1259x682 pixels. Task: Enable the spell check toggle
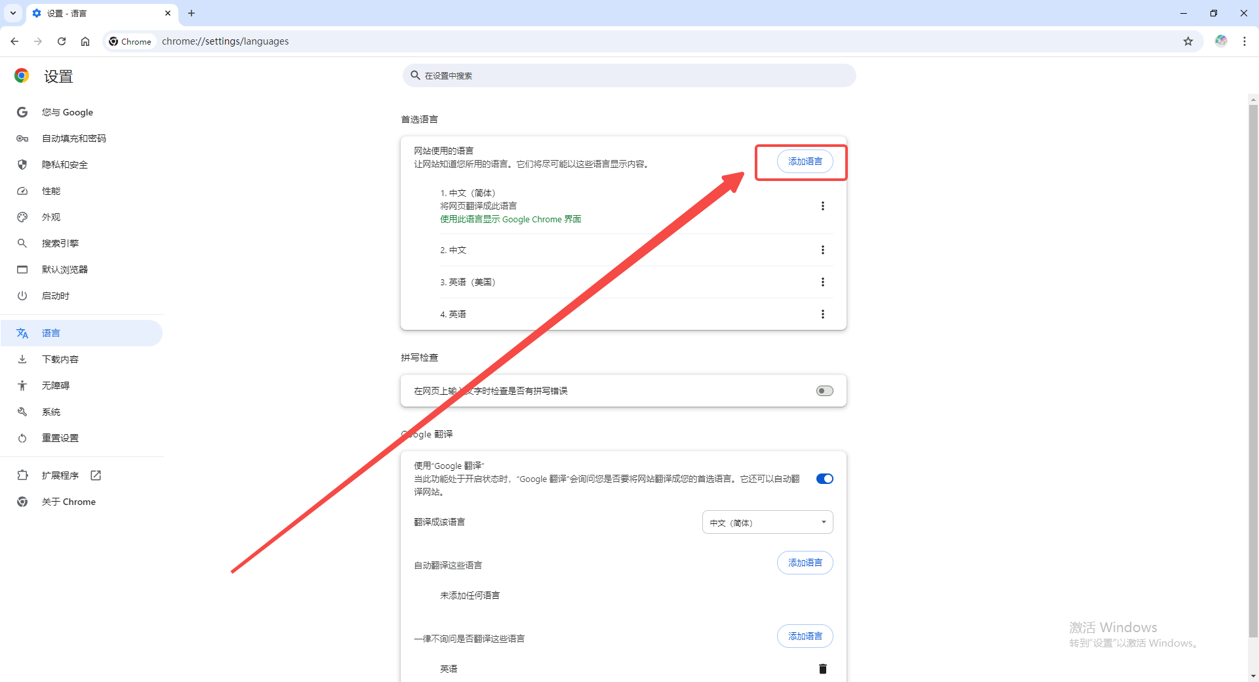pyautogui.click(x=824, y=391)
